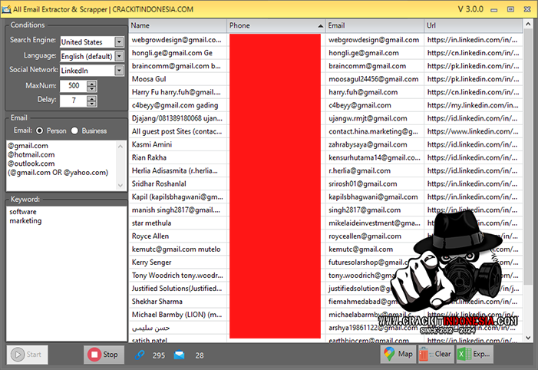Select the Person email radio button

[x=39, y=130]
